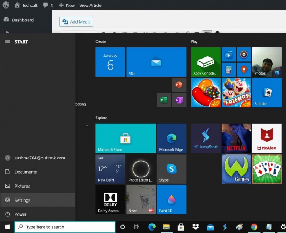Open Dolby Access
Screen dimensions: 286x233
(110, 200)
